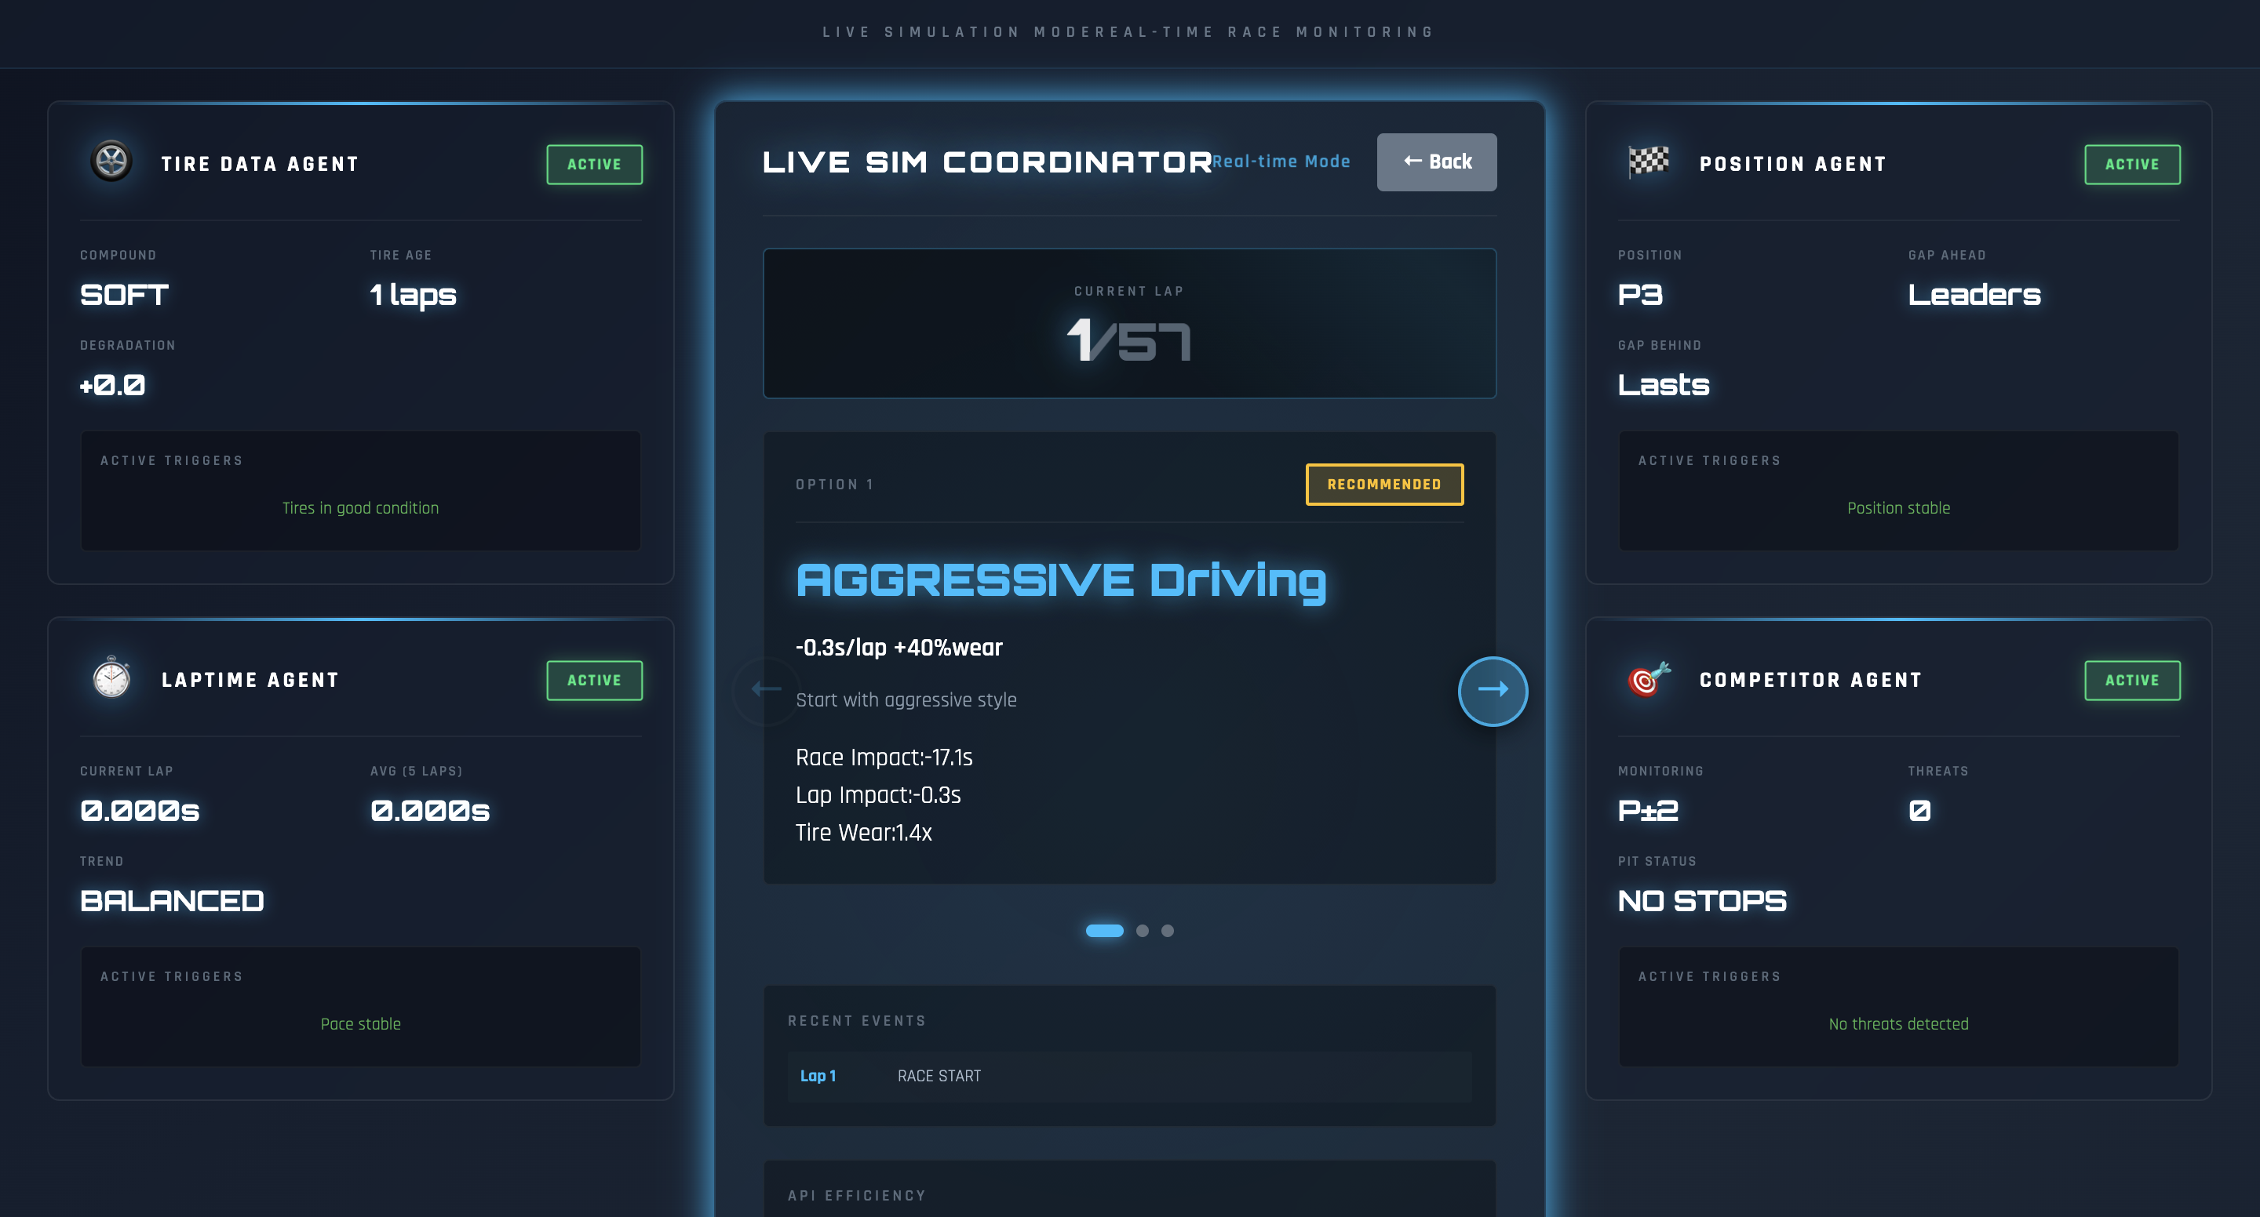Image resolution: width=2260 pixels, height=1217 pixels.
Task: Click the dartboard target icon
Action: point(1649,678)
